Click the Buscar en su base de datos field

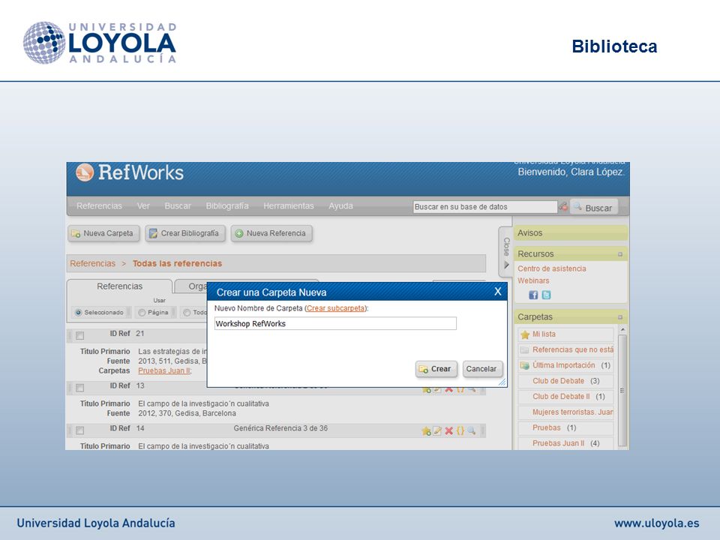click(x=485, y=207)
